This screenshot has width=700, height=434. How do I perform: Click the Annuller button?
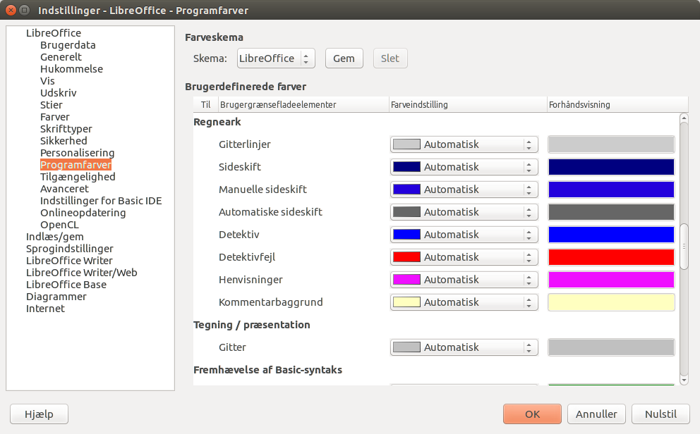click(x=596, y=414)
